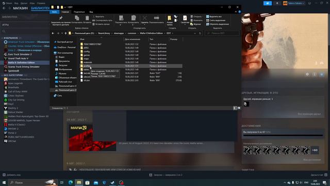Pin to Quick access in Explorer ribbon
This screenshot has height=186, width=330.
[x=61, y=21]
